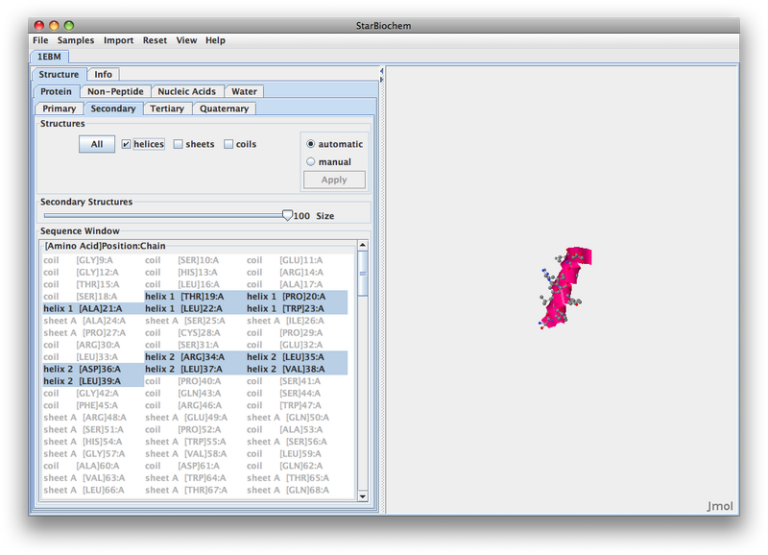This screenshot has width=768, height=555.
Task: Open the Nucleic Acids tab
Action: tap(186, 91)
